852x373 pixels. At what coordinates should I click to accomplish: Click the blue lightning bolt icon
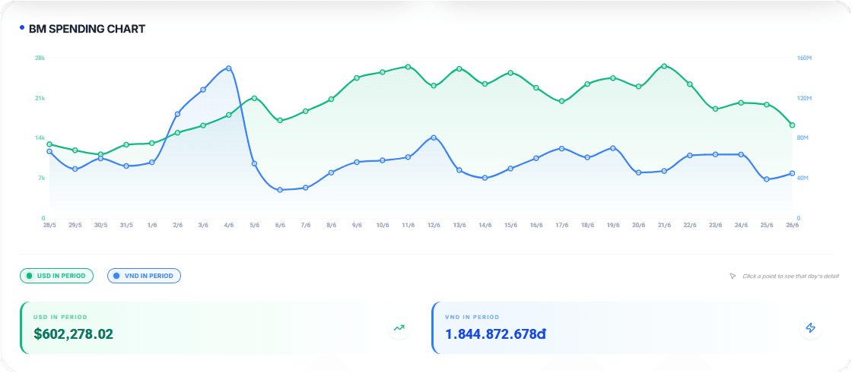pyautogui.click(x=810, y=328)
